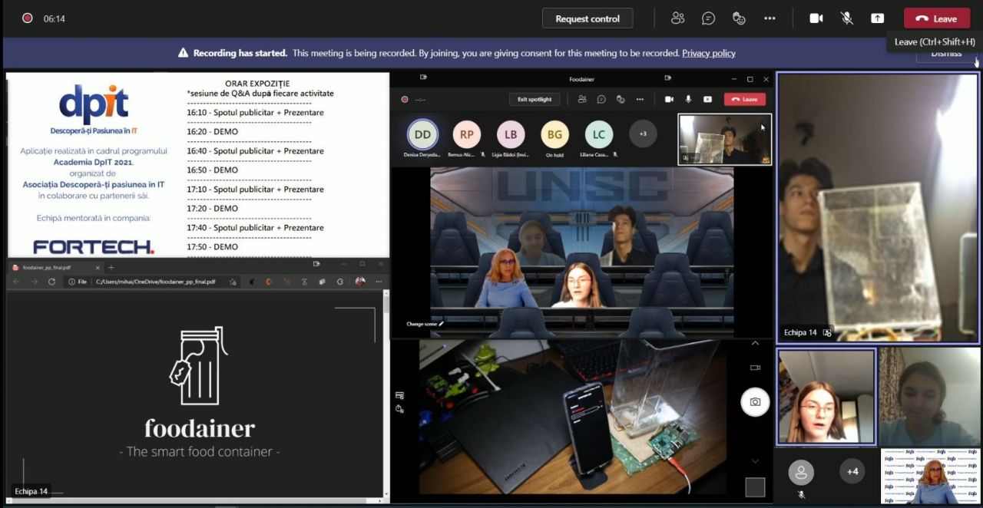Open More actions menu in the main toolbar
Image resolution: width=983 pixels, height=508 pixels.
pyautogui.click(x=770, y=18)
